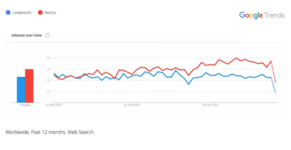291x150 pixels.
Task: Click the Worldwide. Past 12 months caption
Action: [x=50, y=132]
